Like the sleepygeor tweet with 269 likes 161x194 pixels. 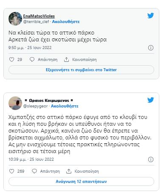11,171
